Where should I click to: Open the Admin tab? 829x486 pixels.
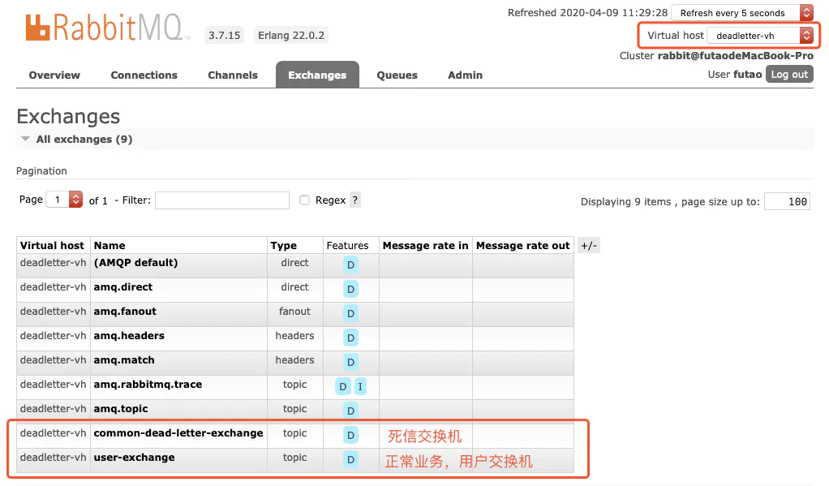tap(465, 75)
